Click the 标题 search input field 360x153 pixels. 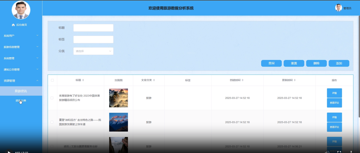coord(93,28)
